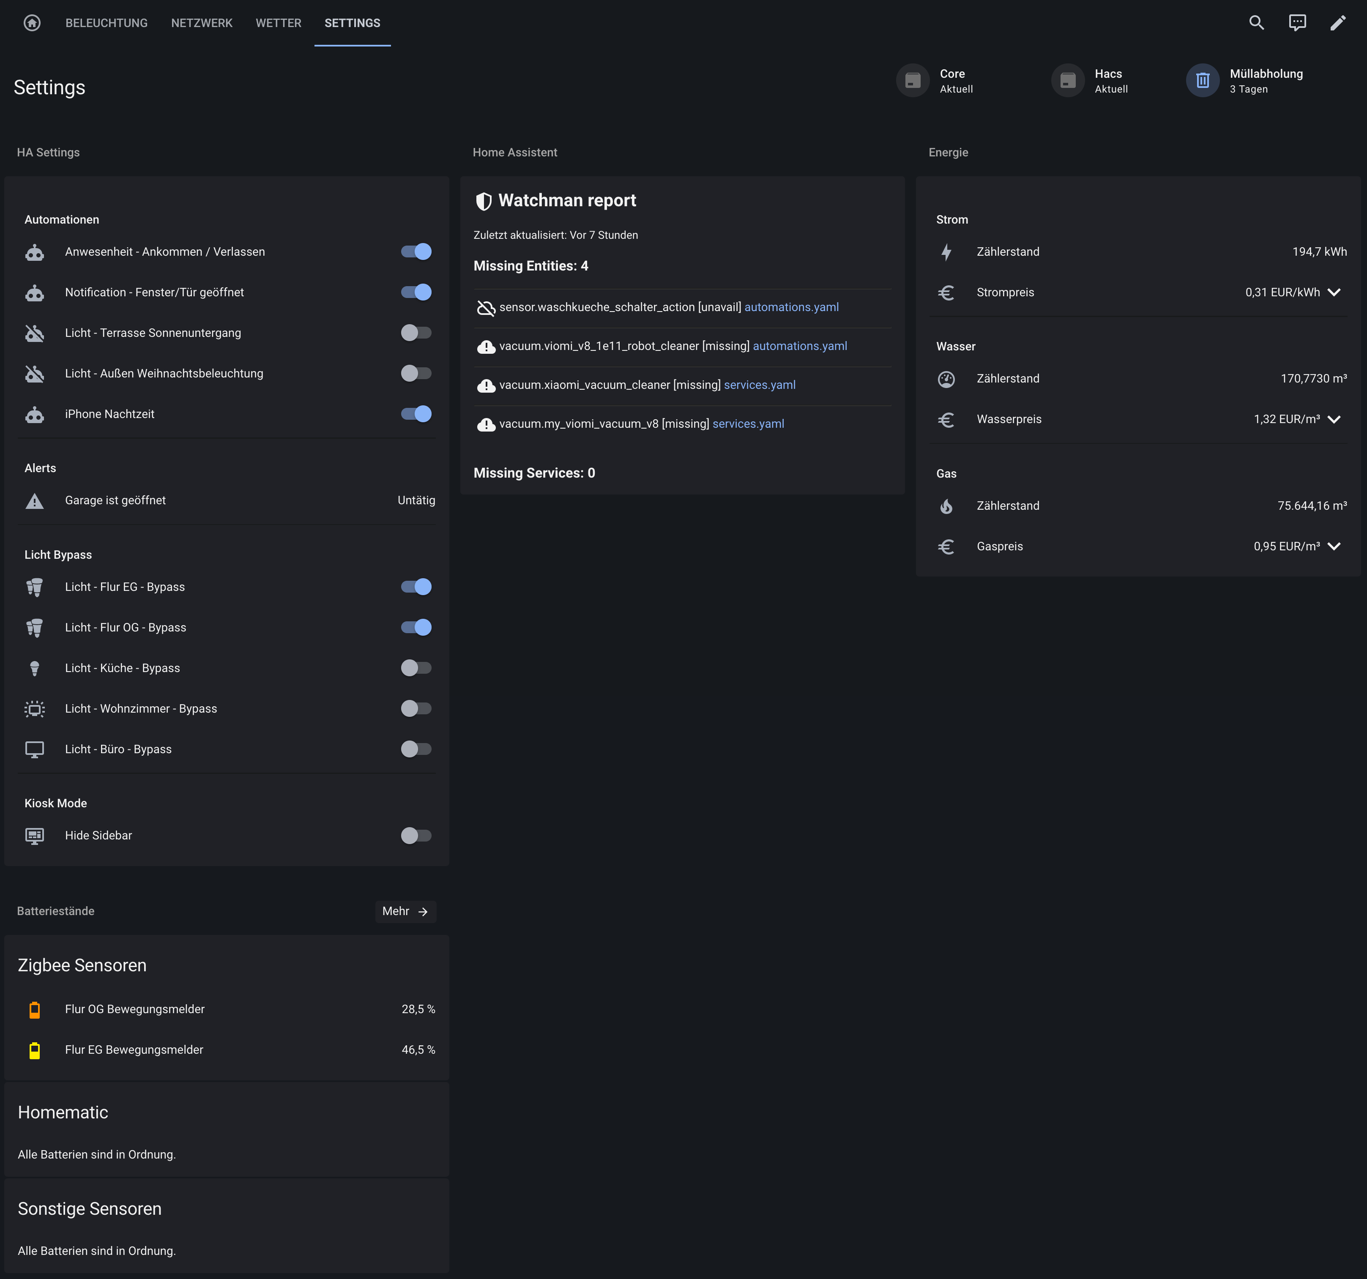The width and height of the screenshot is (1367, 1279).
Task: Click the Untätig status of Garage alert
Action: [x=416, y=500]
